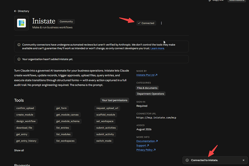
Task: Click the August 2026 added date
Action: pos(144,129)
